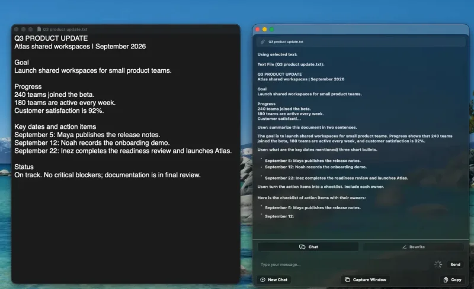Click the summarize this document user prompt

pyautogui.click(x=307, y=127)
